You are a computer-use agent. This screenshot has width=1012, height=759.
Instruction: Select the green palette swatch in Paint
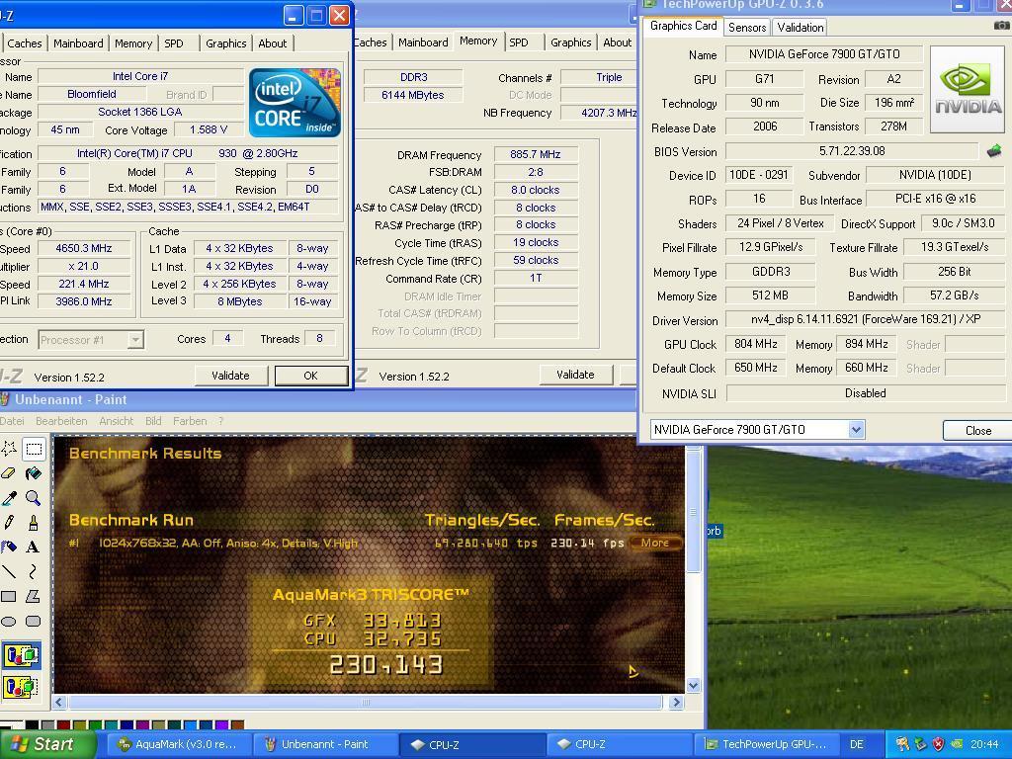pyautogui.click(x=96, y=724)
